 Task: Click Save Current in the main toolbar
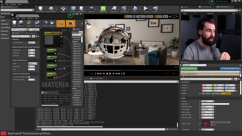(x=40, y=9)
